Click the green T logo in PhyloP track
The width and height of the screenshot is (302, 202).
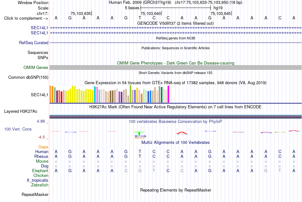(139, 133)
